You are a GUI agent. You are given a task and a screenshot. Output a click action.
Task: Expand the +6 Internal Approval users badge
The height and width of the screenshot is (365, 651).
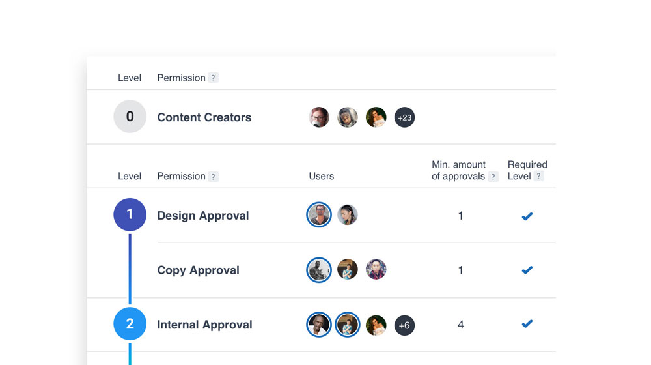coord(405,325)
